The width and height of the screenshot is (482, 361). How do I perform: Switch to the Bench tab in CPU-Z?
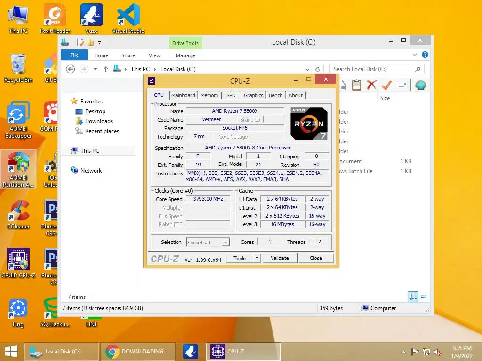[x=275, y=95]
